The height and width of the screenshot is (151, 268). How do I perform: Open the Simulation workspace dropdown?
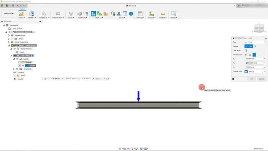pyautogui.click(x=9, y=13)
